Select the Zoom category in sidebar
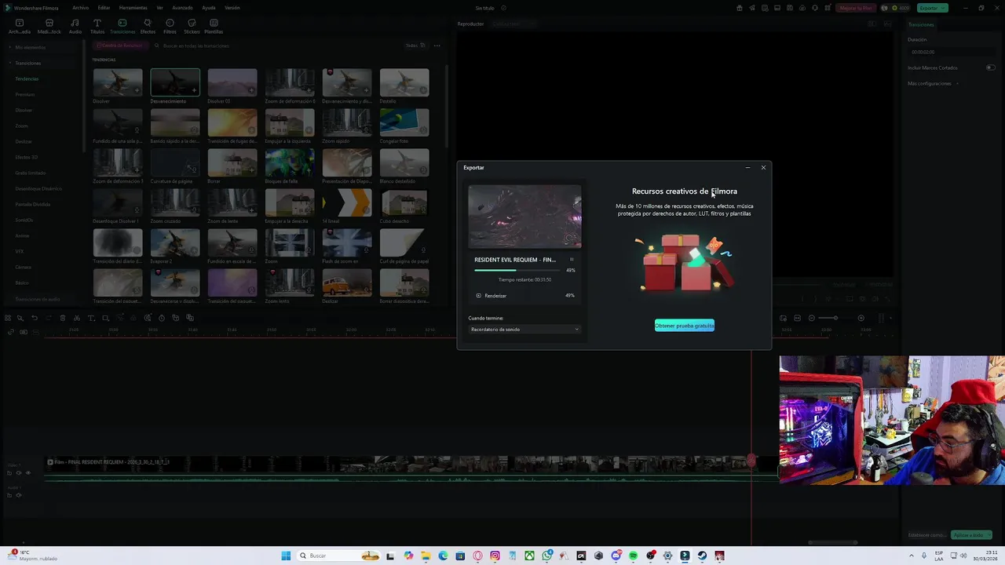The image size is (1005, 565). (22, 126)
